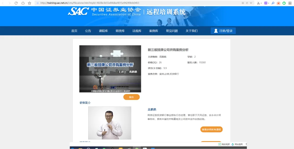Open the red TV video icon
Viewport: 294px width, 149px height.
(278, 3)
